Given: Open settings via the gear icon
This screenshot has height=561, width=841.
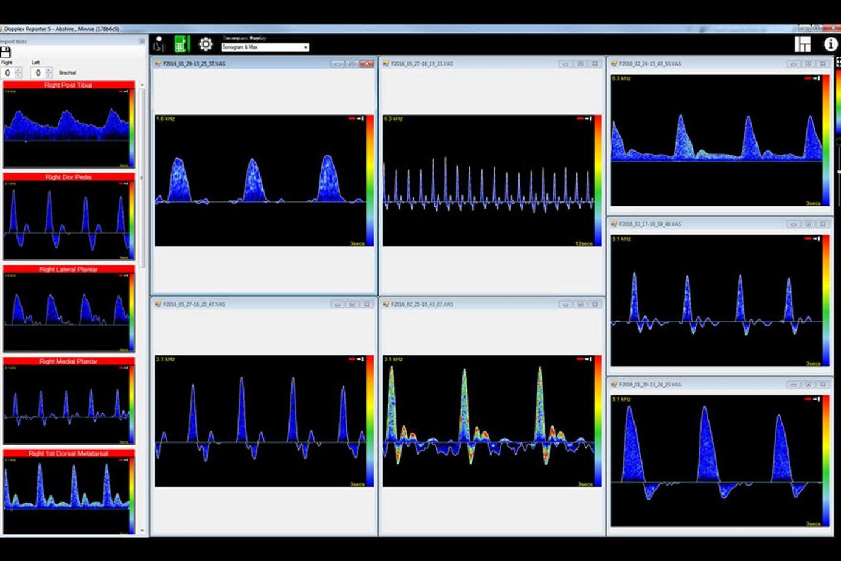Looking at the screenshot, I should tap(206, 44).
